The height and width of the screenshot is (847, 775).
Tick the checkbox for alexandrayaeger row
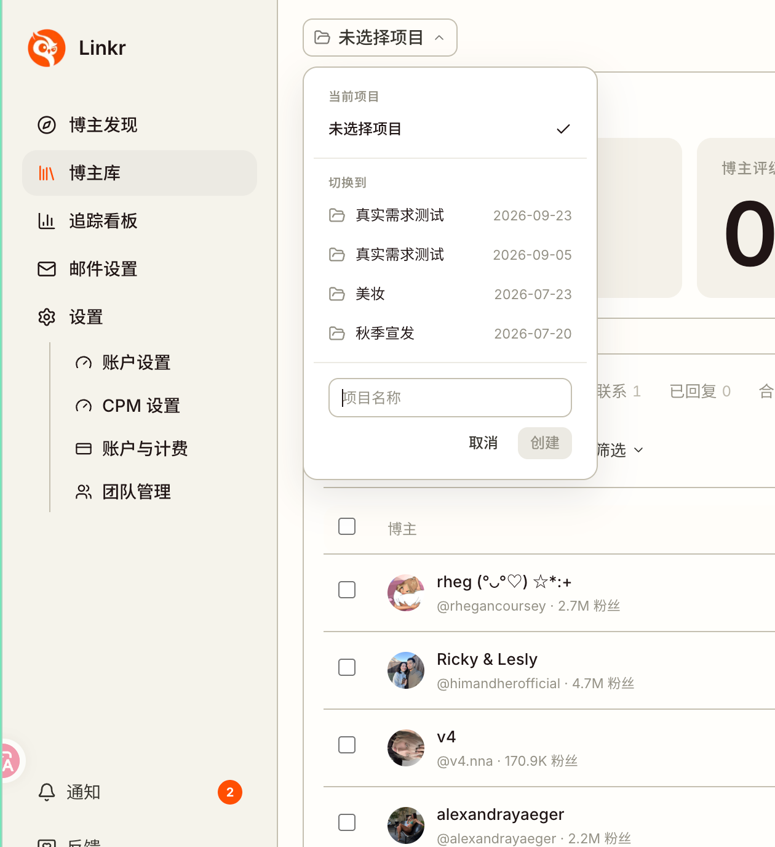347,822
